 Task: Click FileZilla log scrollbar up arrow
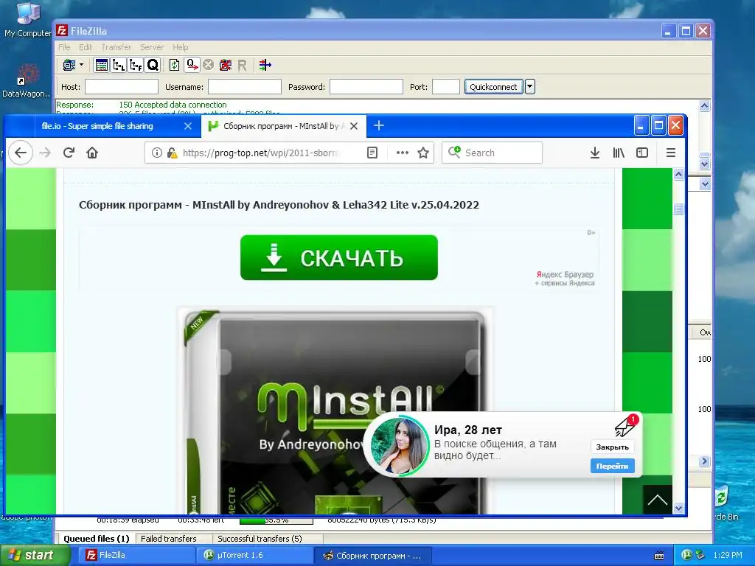pyautogui.click(x=704, y=105)
